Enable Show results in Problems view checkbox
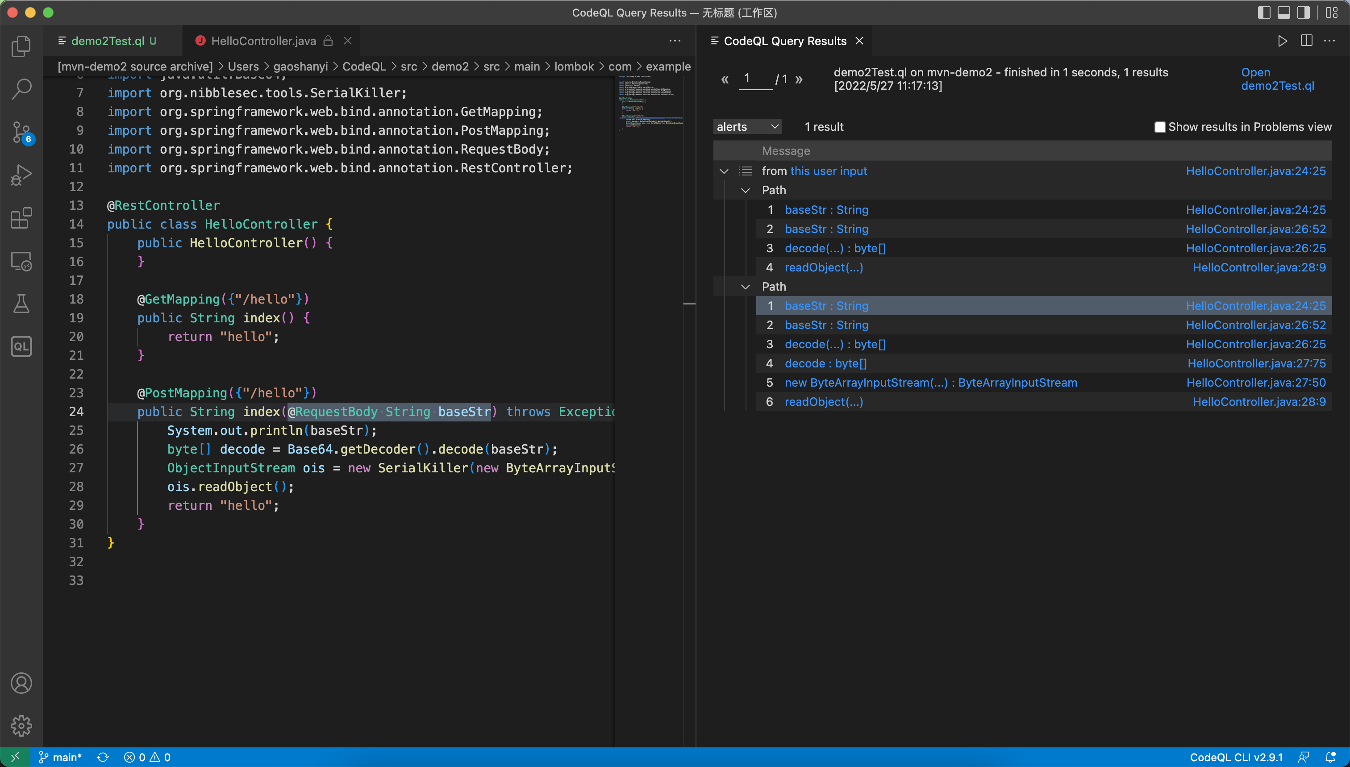The height and width of the screenshot is (767, 1350). [1159, 128]
